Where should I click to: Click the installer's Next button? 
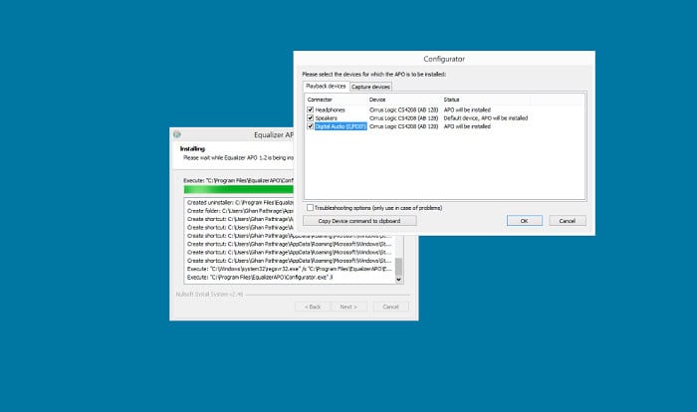(x=348, y=307)
